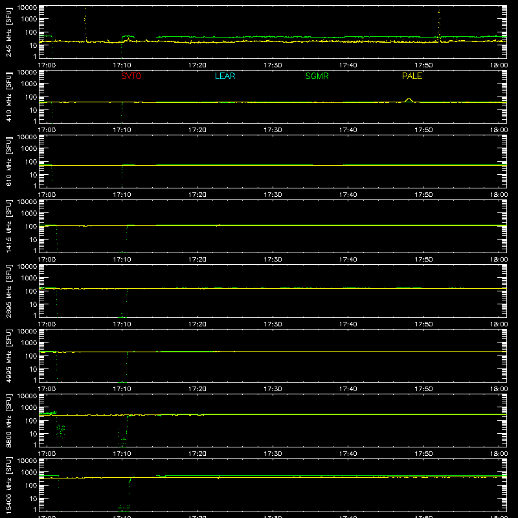This screenshot has width=518, height=518.
Task: Click the 8800 MHz [SFU] axis label
Action: point(9,420)
